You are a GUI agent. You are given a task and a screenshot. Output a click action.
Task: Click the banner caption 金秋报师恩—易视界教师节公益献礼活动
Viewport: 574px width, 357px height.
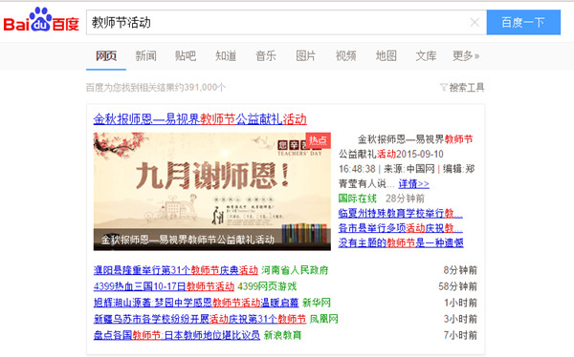click(x=188, y=240)
